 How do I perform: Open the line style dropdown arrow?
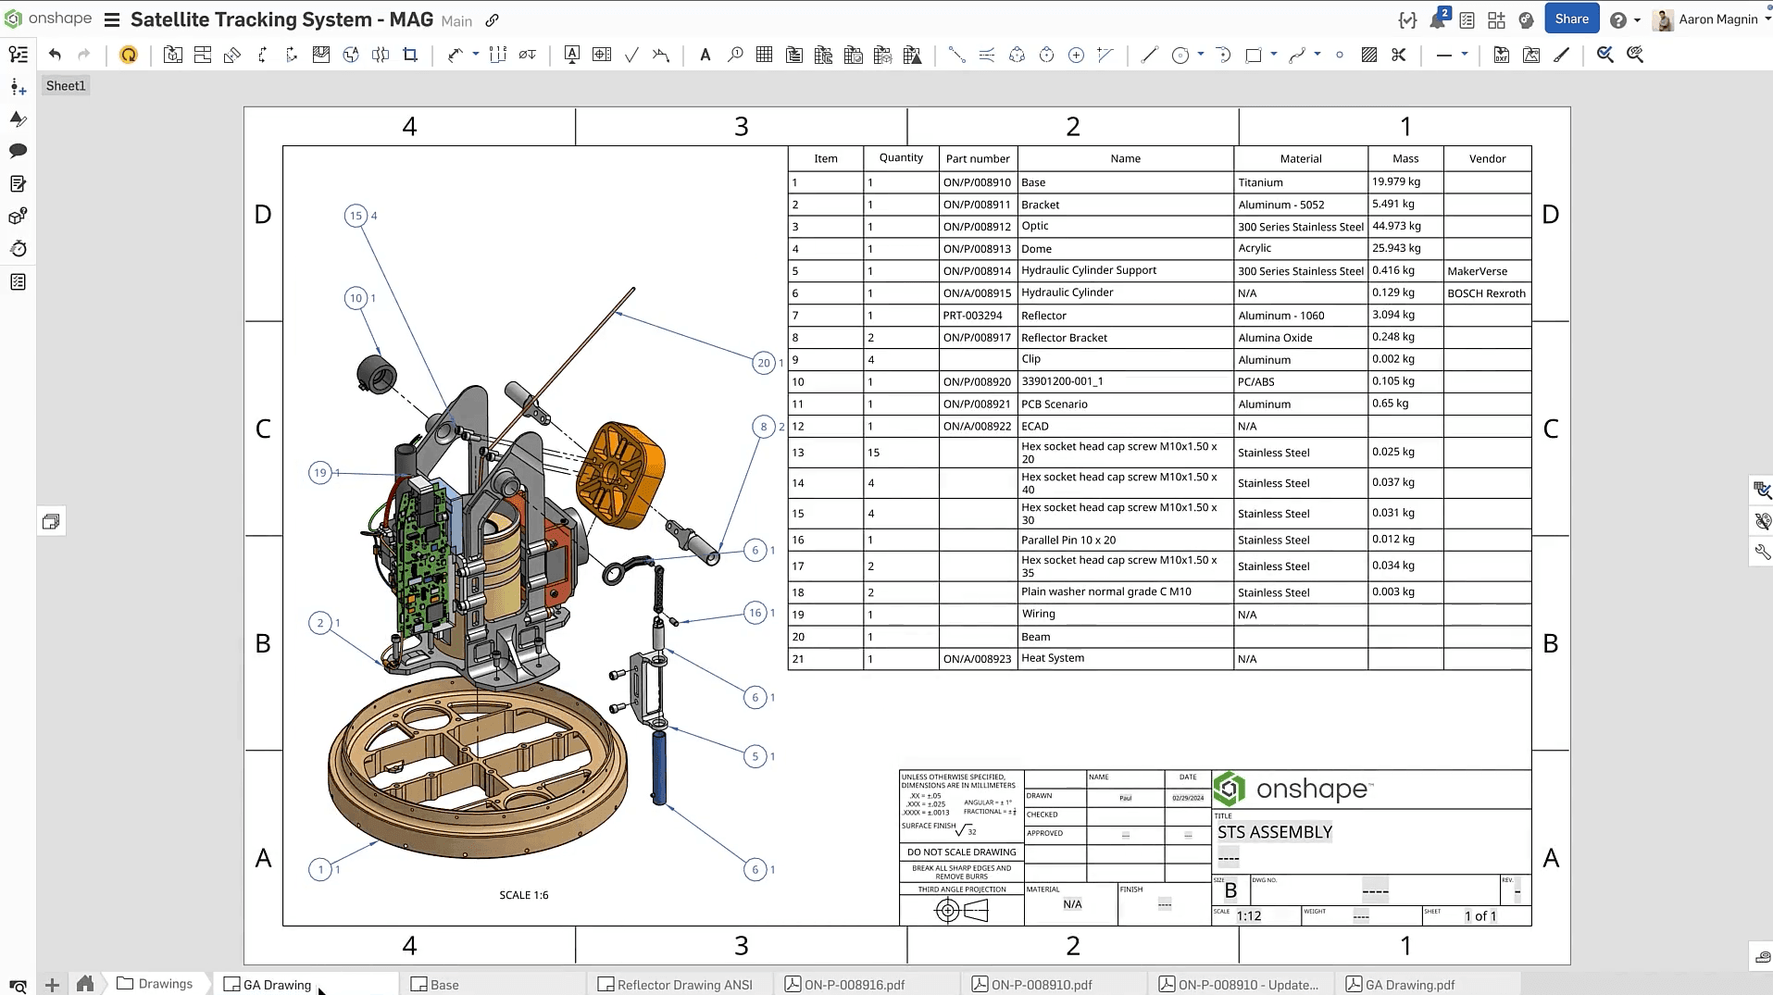[1465, 55]
